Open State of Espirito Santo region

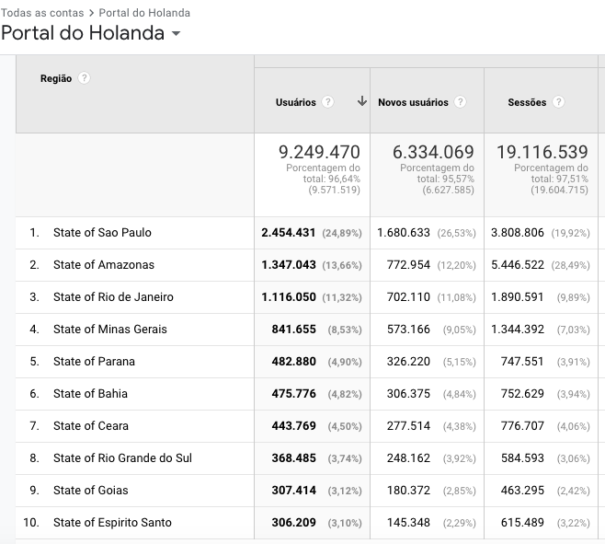pyautogui.click(x=112, y=523)
